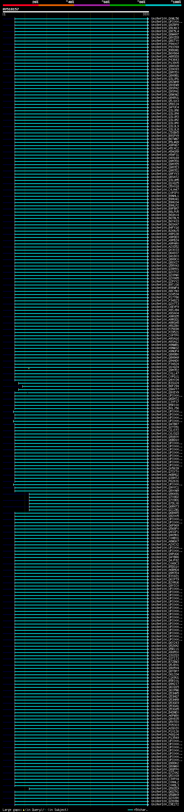Open label UniRef100_Q6DHT2

click(x=165, y=399)
